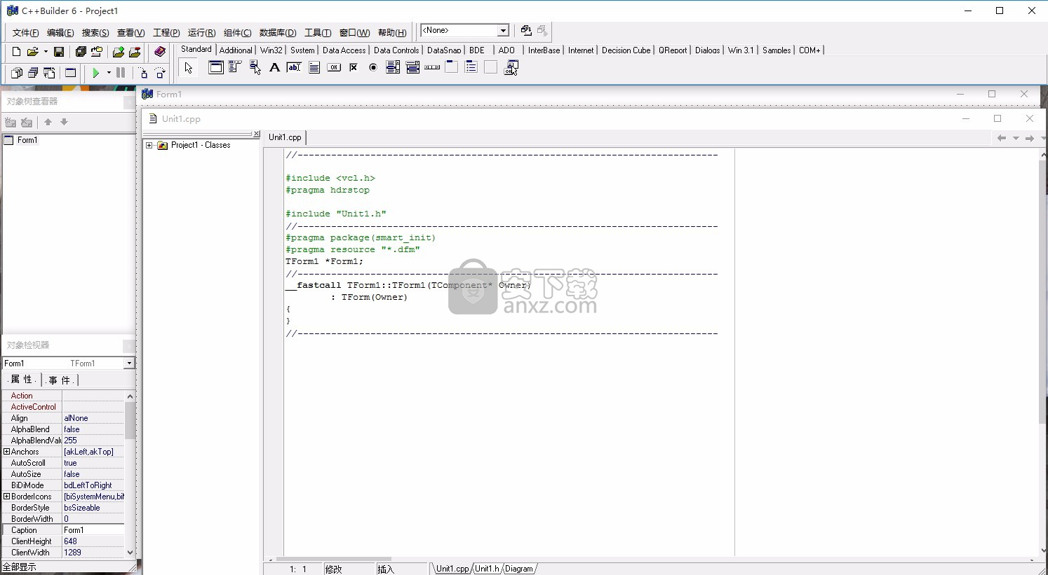The width and height of the screenshot is (1048, 575).
Task: Click the Trace Into debug icon
Action: [143, 73]
